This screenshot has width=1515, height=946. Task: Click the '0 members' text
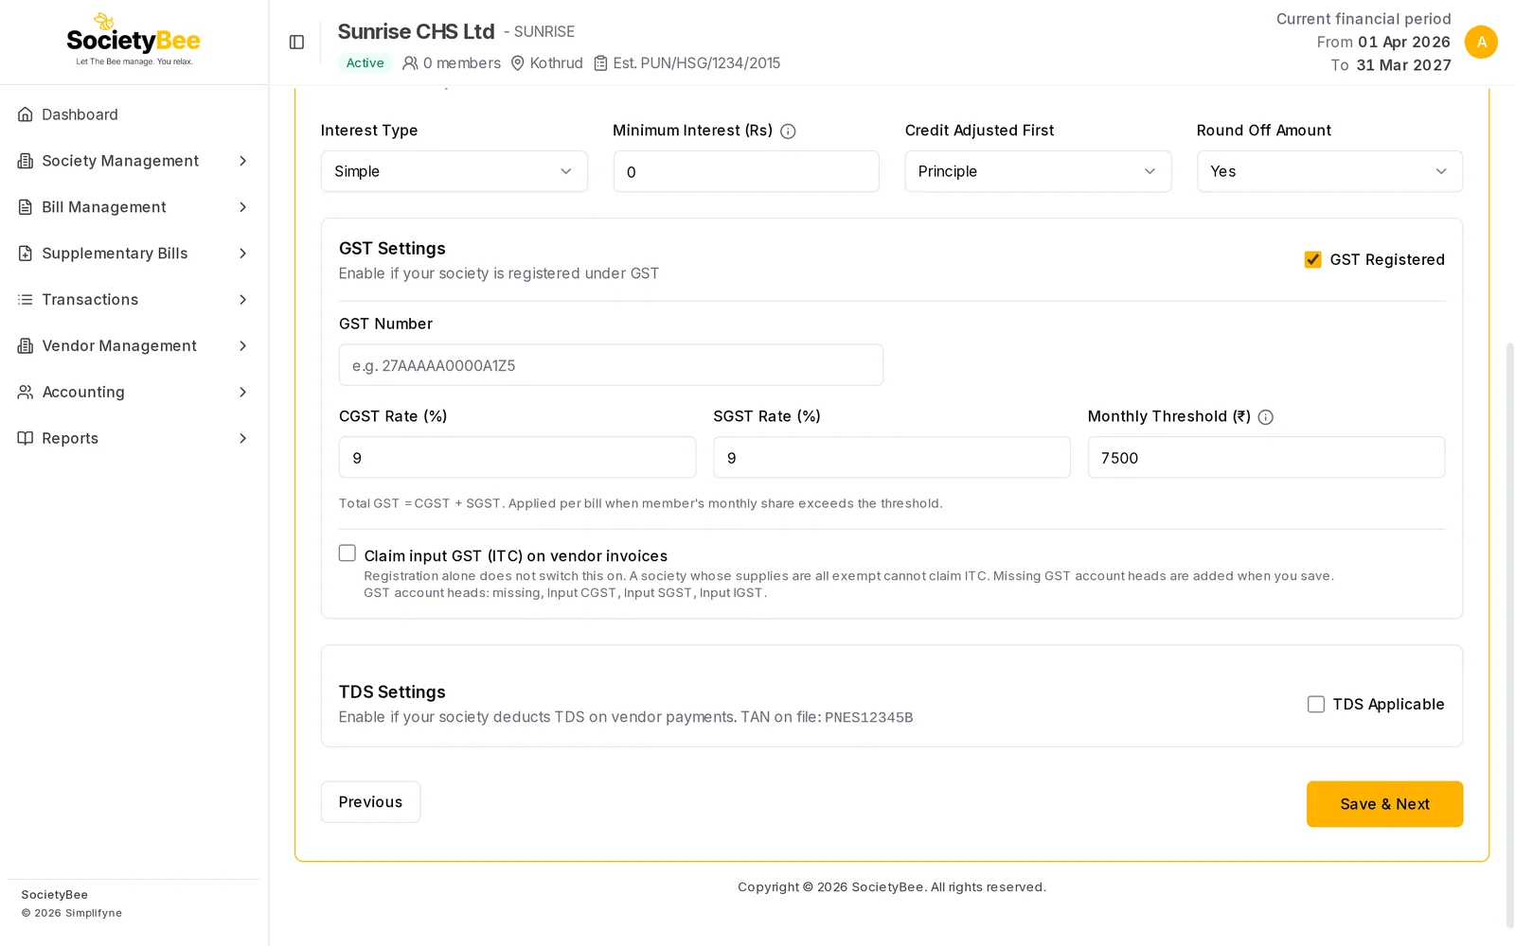(462, 63)
